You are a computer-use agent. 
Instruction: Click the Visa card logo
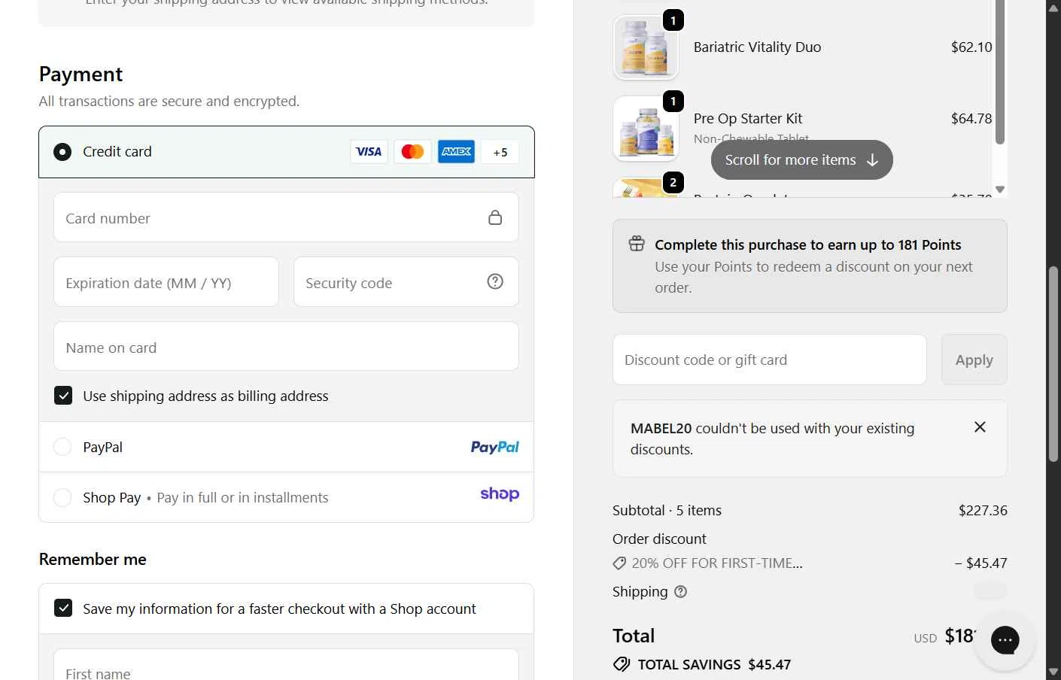tap(369, 152)
